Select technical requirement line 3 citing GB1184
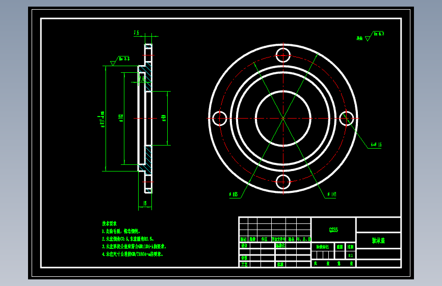Viewport: 442px width, 286px height. coord(134,246)
